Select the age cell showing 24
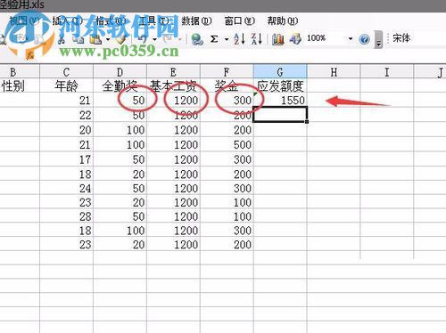The height and width of the screenshot is (333, 446). click(x=66, y=188)
